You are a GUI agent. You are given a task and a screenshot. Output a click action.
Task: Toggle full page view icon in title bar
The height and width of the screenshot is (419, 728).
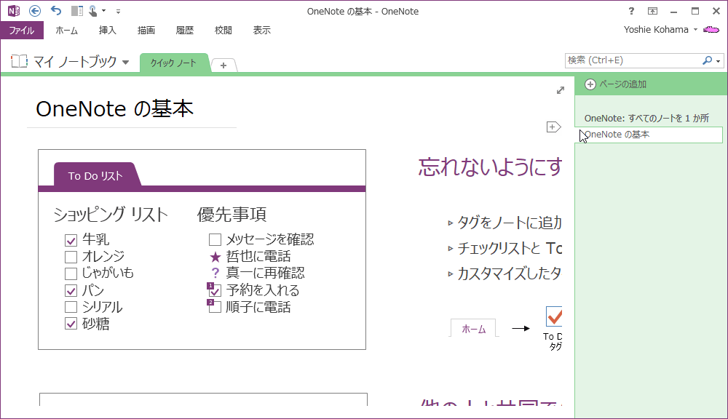tap(652, 11)
